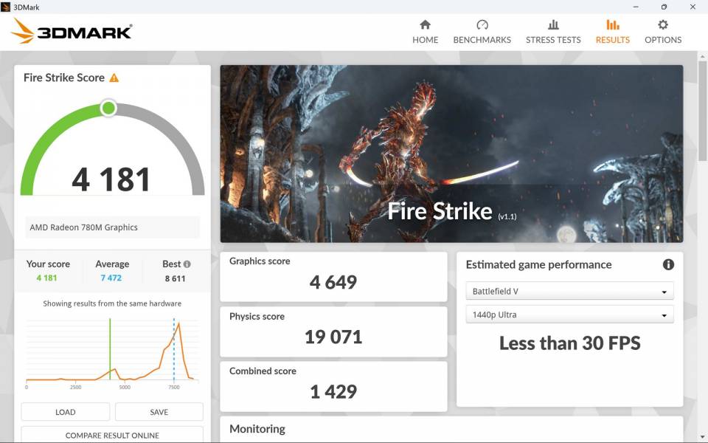708x443 pixels.
Task: Select the Results chart icon
Action: click(612, 25)
